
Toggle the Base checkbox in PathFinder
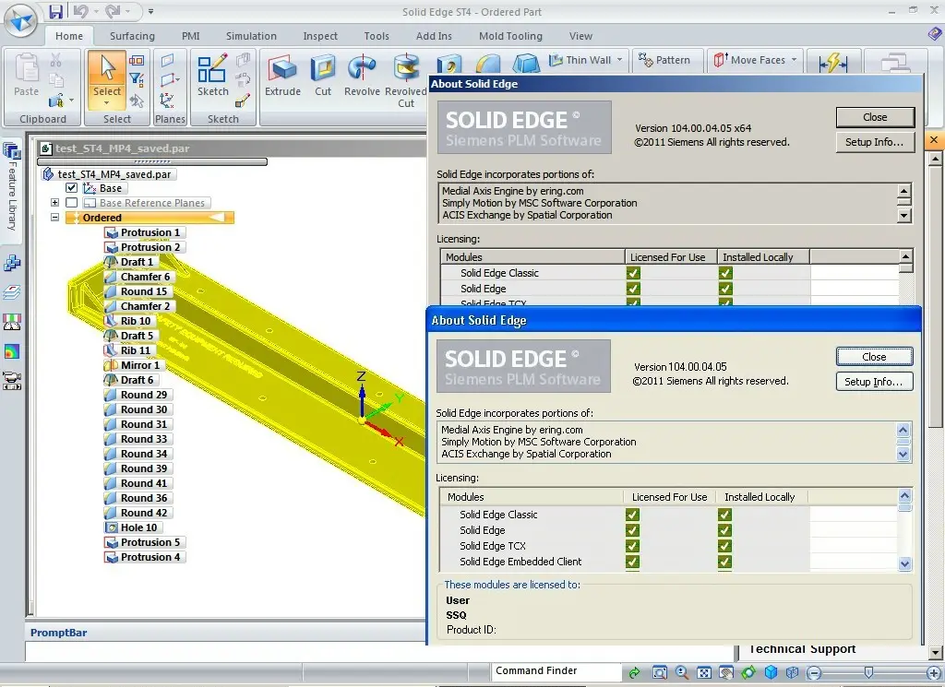71,188
